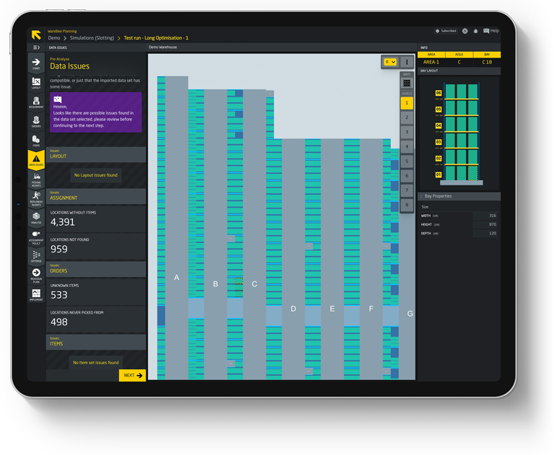This screenshot has height=455, width=554.
Task: Open the Assignment Policy step
Action: [36, 237]
